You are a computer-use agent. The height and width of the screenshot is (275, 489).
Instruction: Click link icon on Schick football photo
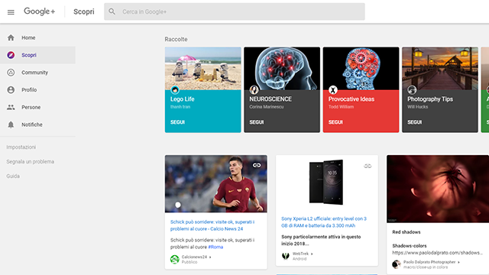click(x=257, y=165)
